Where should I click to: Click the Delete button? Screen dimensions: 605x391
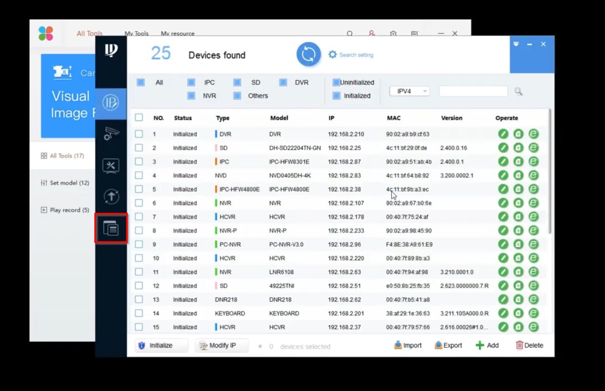(529, 346)
